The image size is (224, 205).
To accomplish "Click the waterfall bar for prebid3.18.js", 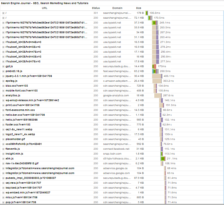I will (155, 71).
